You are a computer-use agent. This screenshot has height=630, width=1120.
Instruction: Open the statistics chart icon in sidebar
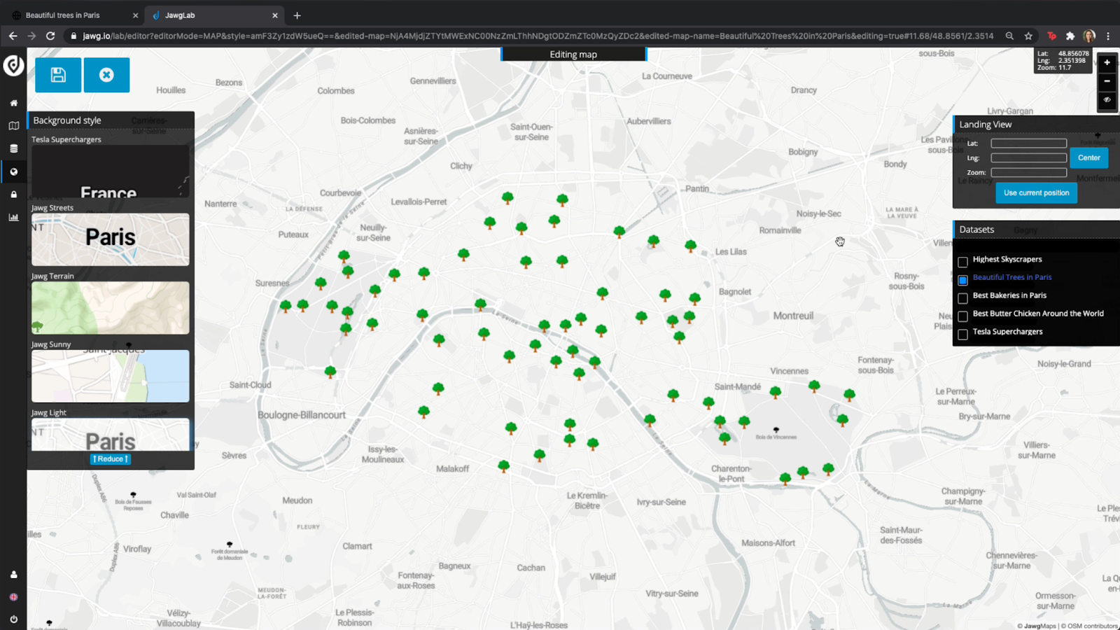coord(13,217)
